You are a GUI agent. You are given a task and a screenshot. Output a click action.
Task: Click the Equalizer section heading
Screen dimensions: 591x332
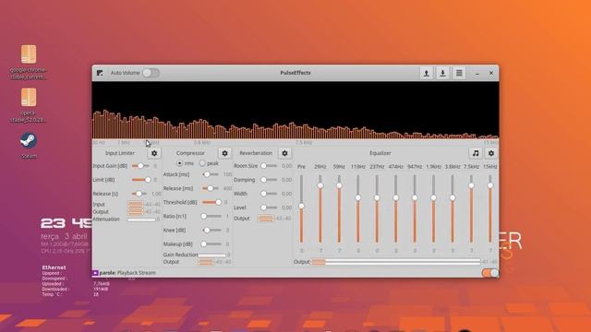[x=380, y=153]
